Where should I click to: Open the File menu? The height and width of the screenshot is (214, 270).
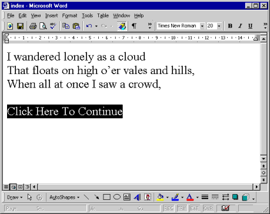coord(11,15)
